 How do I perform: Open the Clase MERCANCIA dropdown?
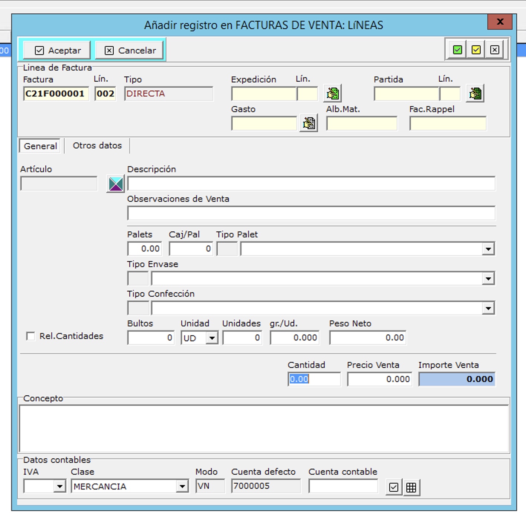tap(182, 486)
